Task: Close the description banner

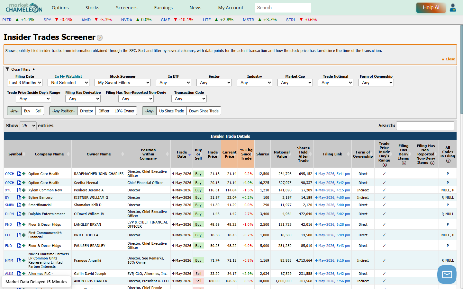Action: [x=448, y=59]
